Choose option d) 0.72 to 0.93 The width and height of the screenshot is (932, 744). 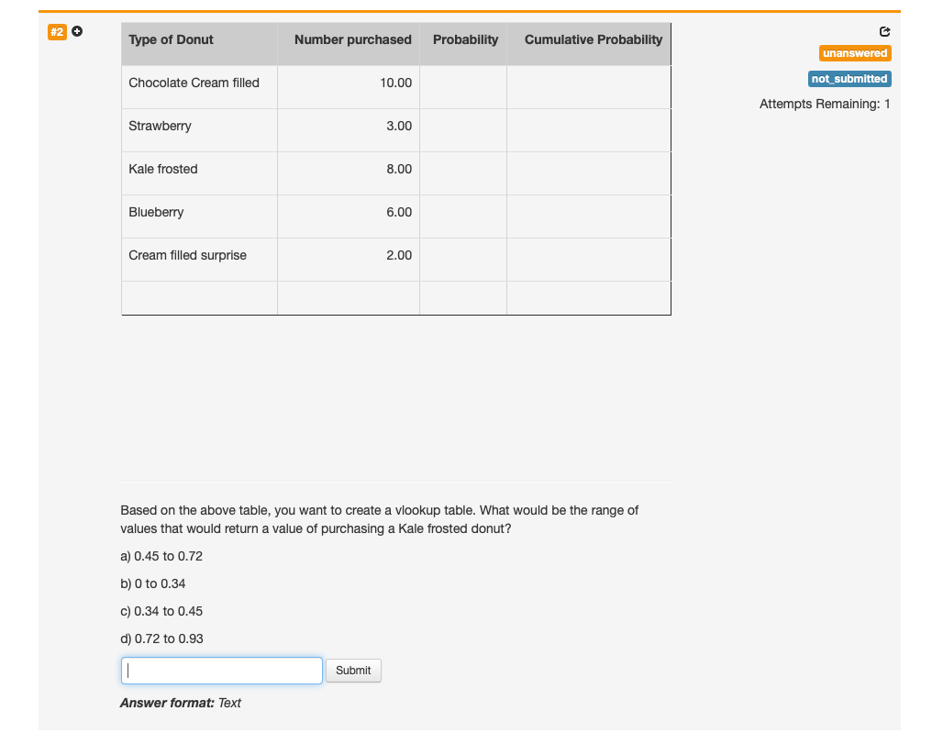(x=161, y=639)
